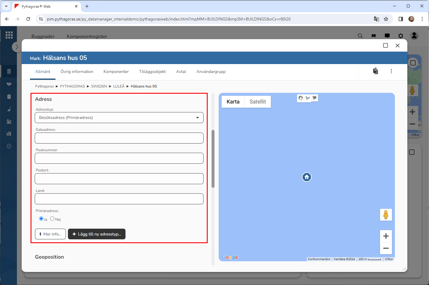Viewport: 429px width, 285px height.
Task: Zoom out the map with minus button
Action: 386,248
